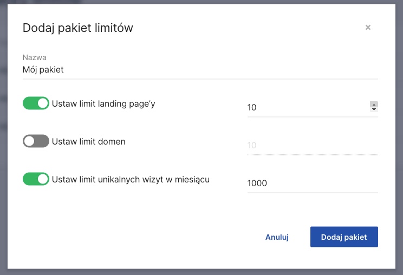The height and width of the screenshot is (275, 403).
Task: Click the blank dialog area left of Anuluj
Action: (x=135, y=237)
